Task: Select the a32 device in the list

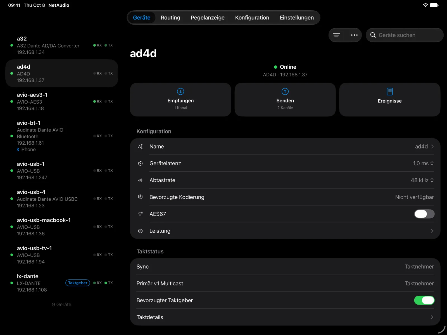Action: (x=62, y=45)
